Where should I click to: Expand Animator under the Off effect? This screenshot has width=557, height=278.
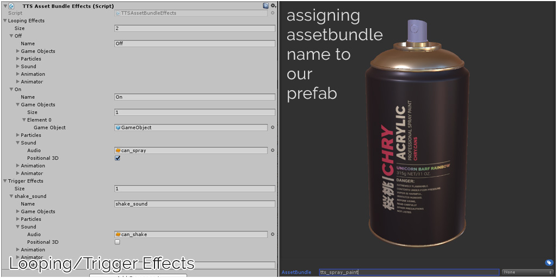point(18,81)
